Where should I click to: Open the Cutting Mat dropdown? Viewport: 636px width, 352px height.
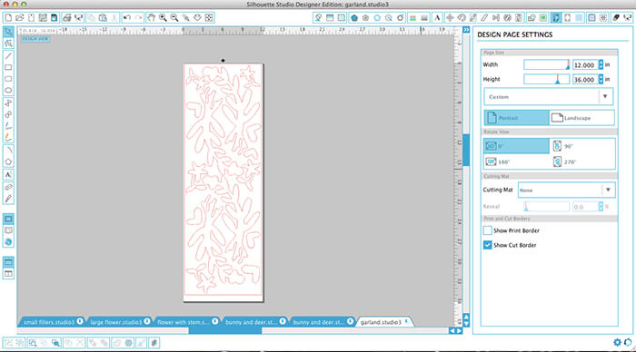point(566,190)
